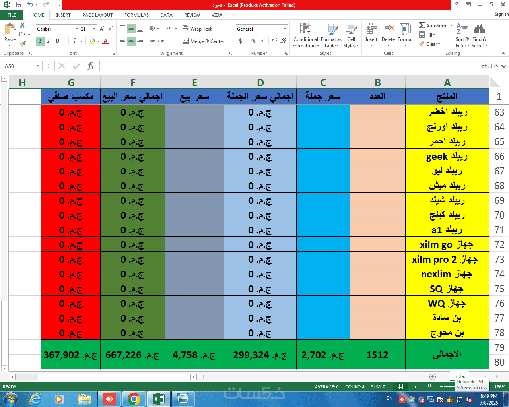Viewport: 509px width, 407px height.
Task: Expand the formula bar
Action: [x=504, y=66]
